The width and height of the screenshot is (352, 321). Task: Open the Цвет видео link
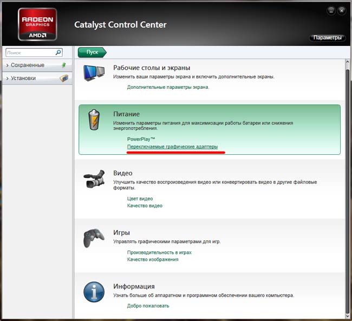pyautogui.click(x=140, y=199)
